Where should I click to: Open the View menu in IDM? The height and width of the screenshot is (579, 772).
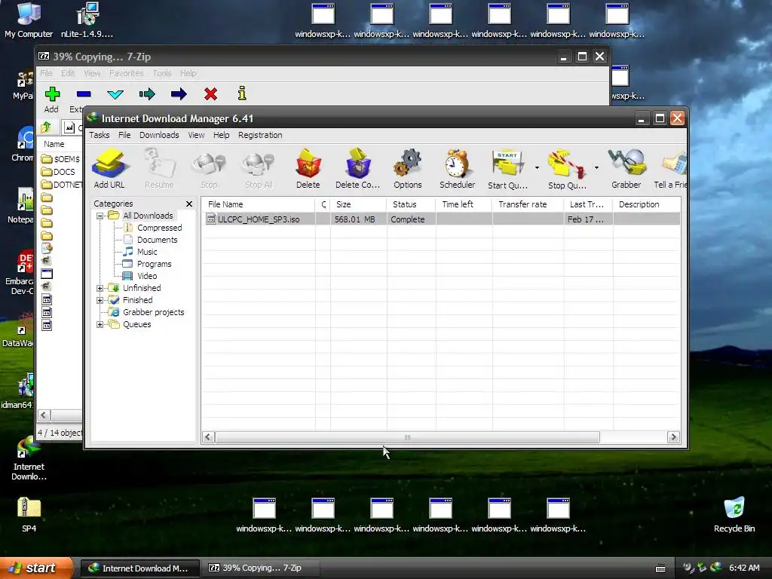click(x=196, y=135)
